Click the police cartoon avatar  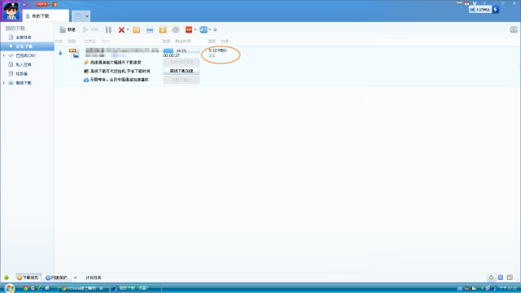11,11
